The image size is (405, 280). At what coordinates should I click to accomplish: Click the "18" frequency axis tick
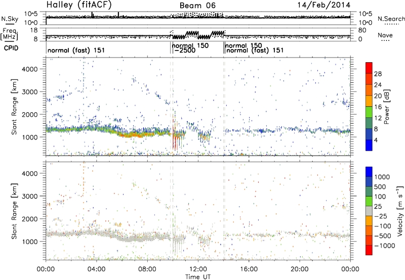(33, 30)
